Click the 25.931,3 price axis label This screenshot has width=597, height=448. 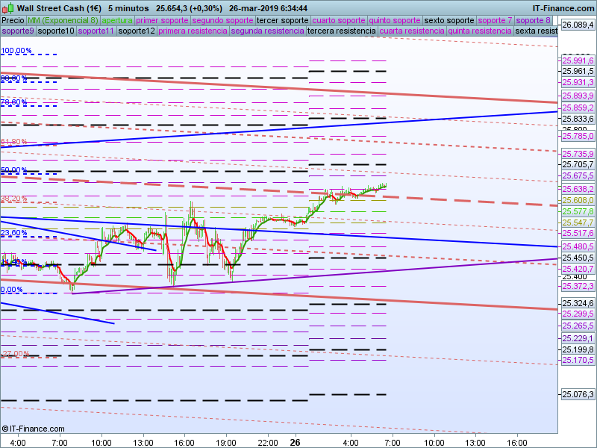click(x=578, y=82)
